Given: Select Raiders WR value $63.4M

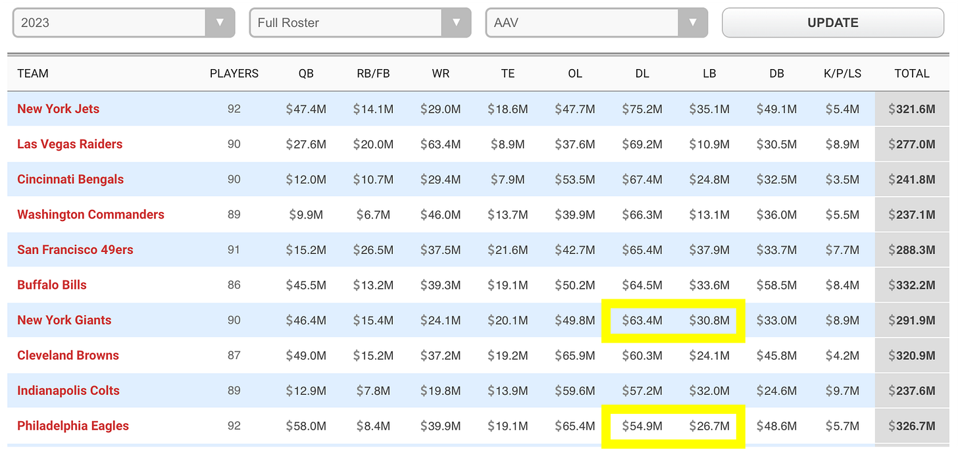Looking at the screenshot, I should pyautogui.click(x=441, y=144).
